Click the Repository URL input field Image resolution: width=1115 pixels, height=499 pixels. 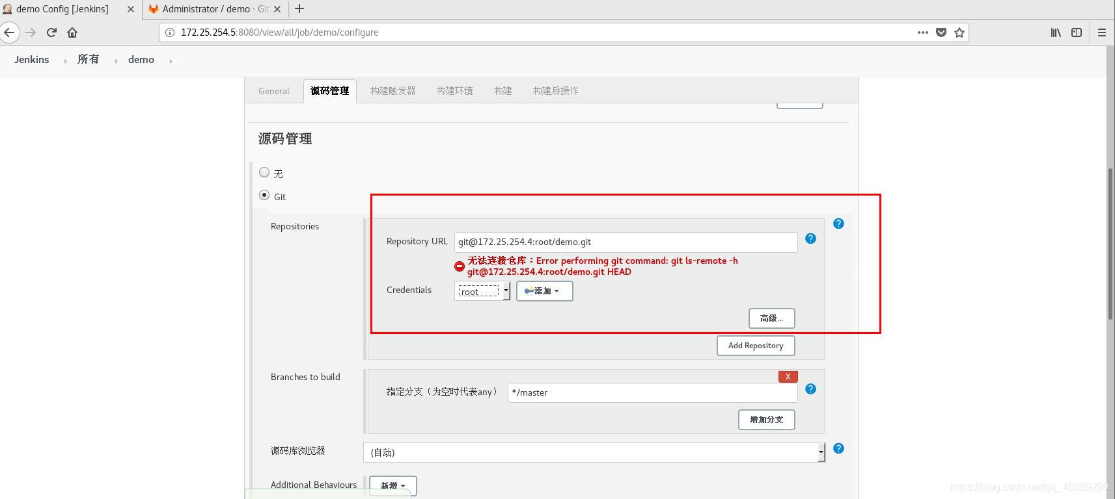(626, 242)
